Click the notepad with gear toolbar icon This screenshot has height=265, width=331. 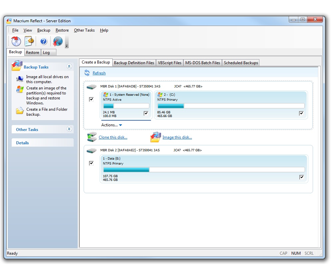click(29, 41)
